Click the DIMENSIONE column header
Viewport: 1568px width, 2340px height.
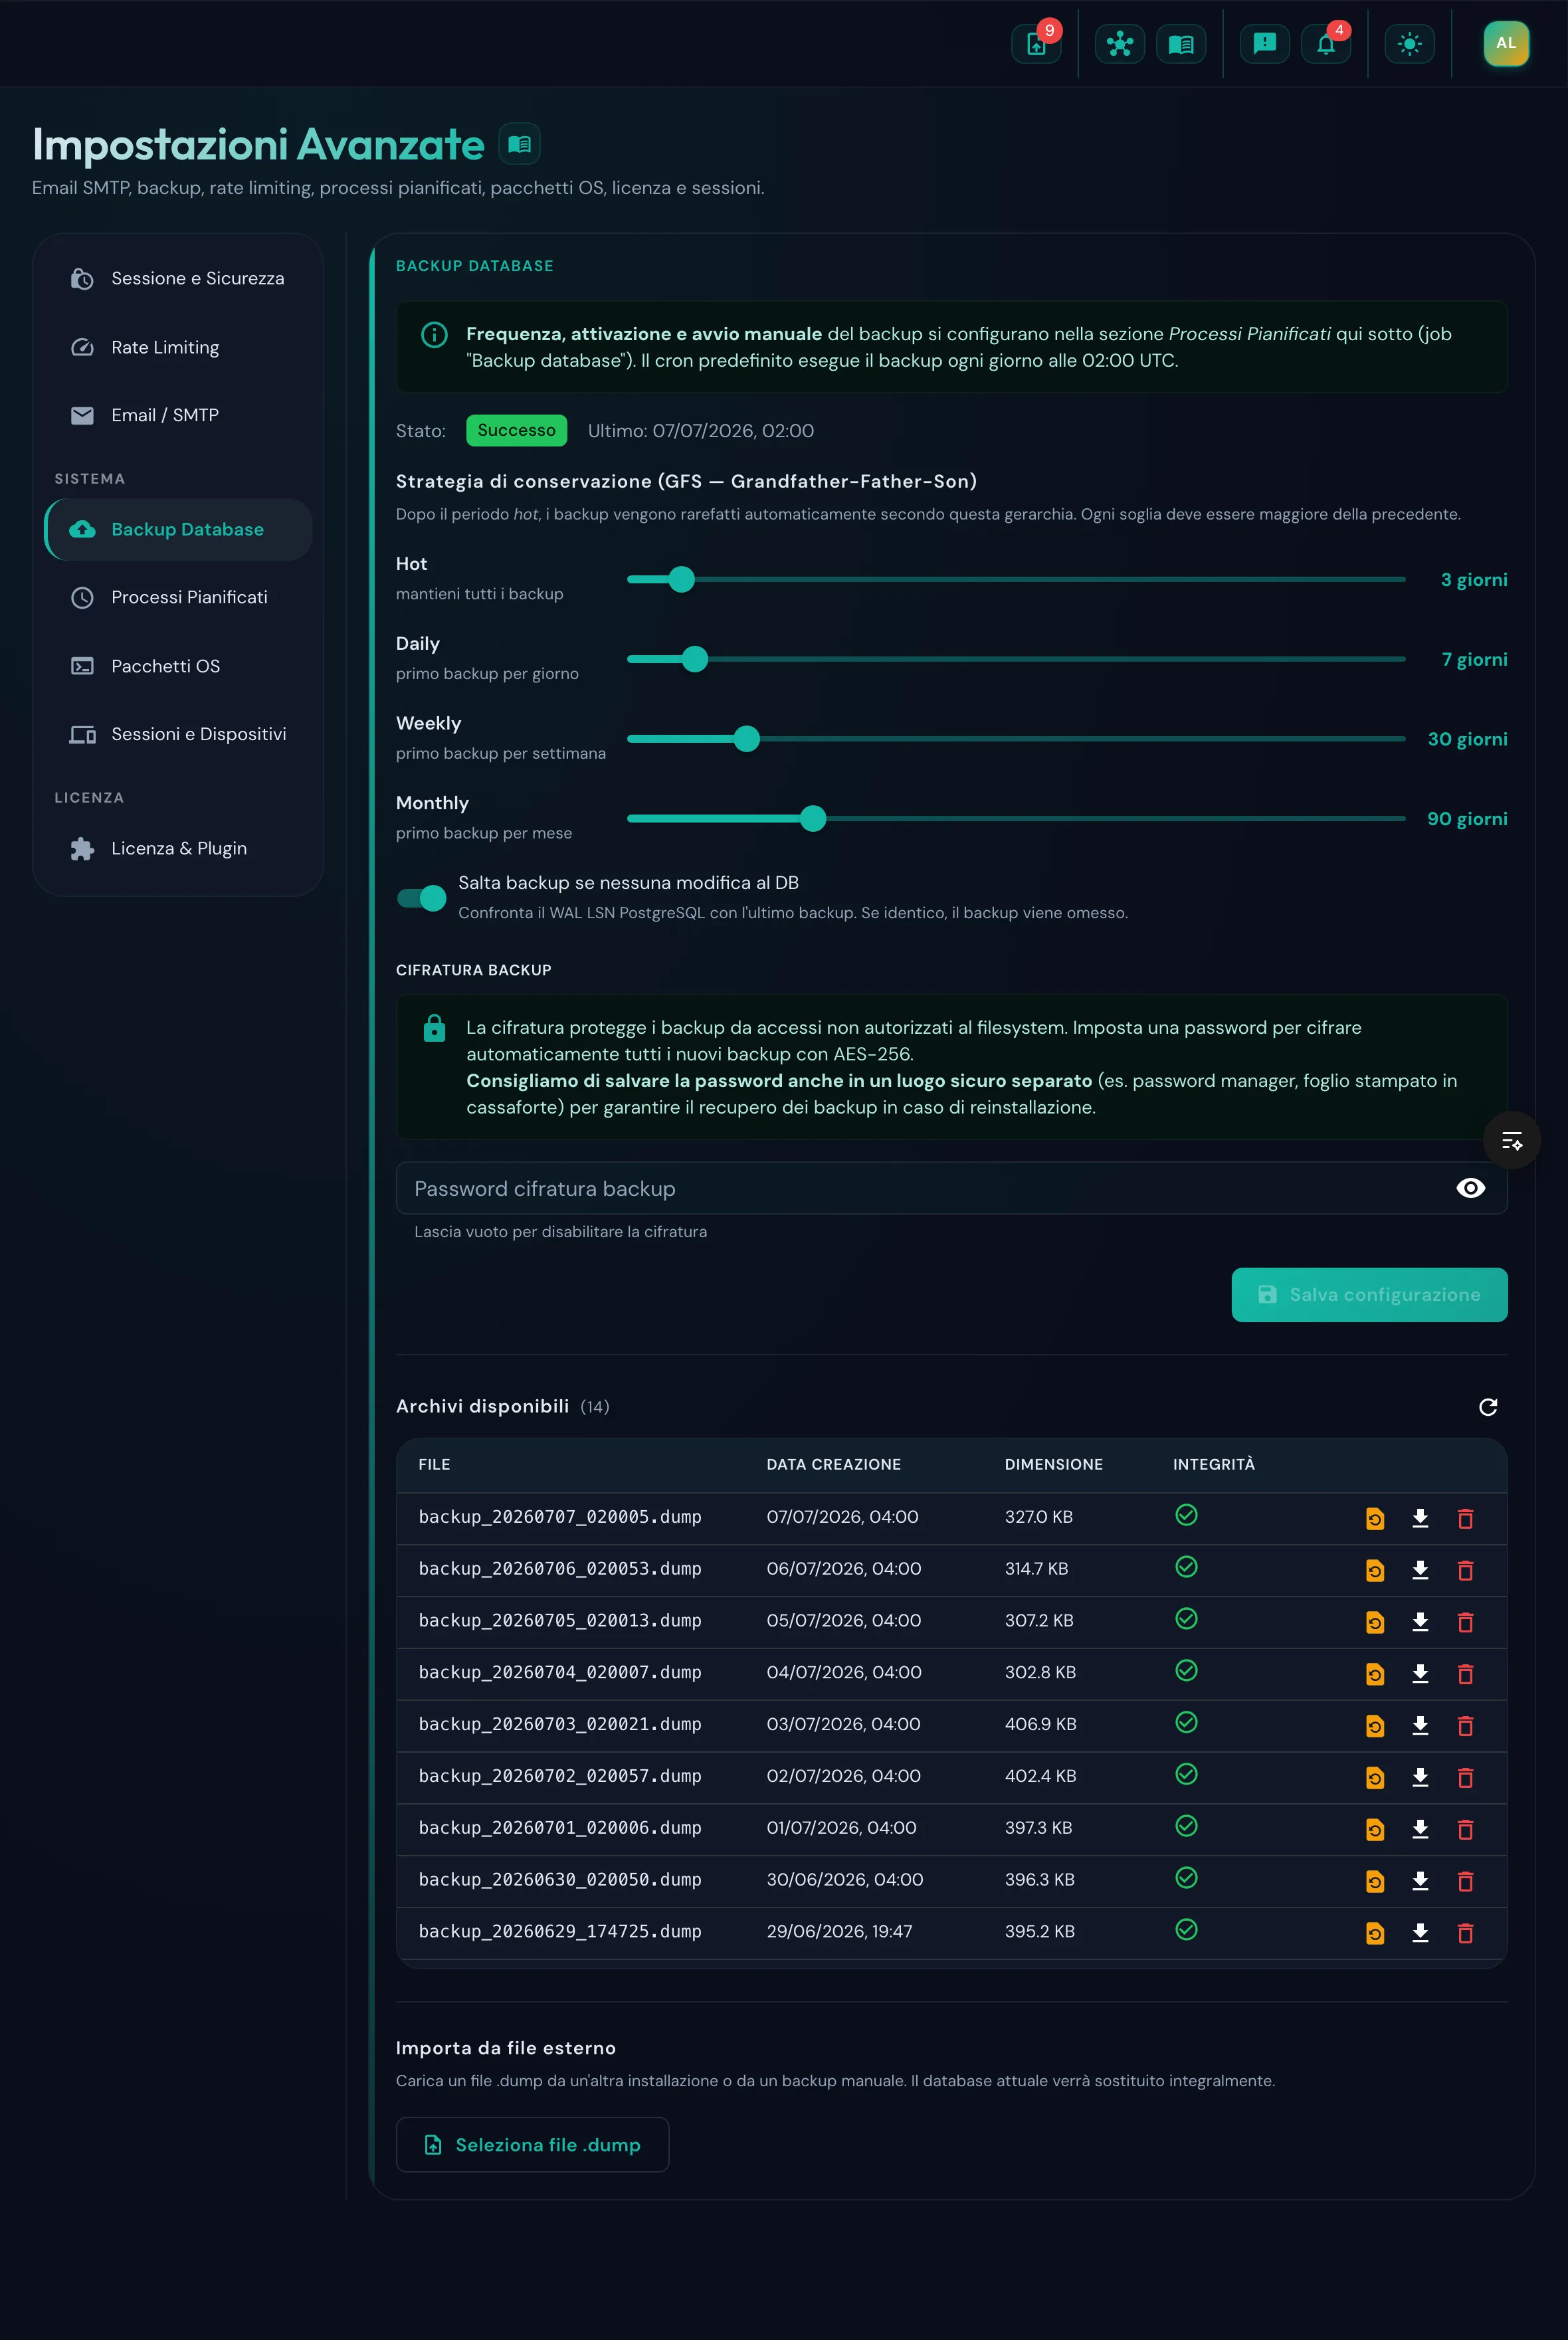[x=1053, y=1465]
